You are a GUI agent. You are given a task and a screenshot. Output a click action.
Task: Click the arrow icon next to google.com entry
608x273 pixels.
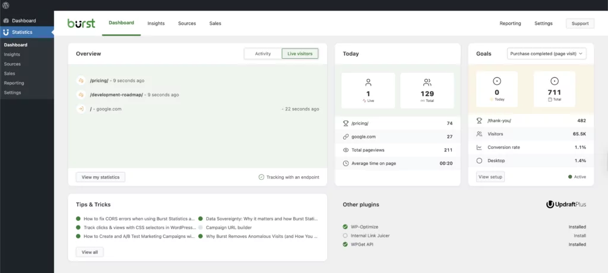coord(81,109)
